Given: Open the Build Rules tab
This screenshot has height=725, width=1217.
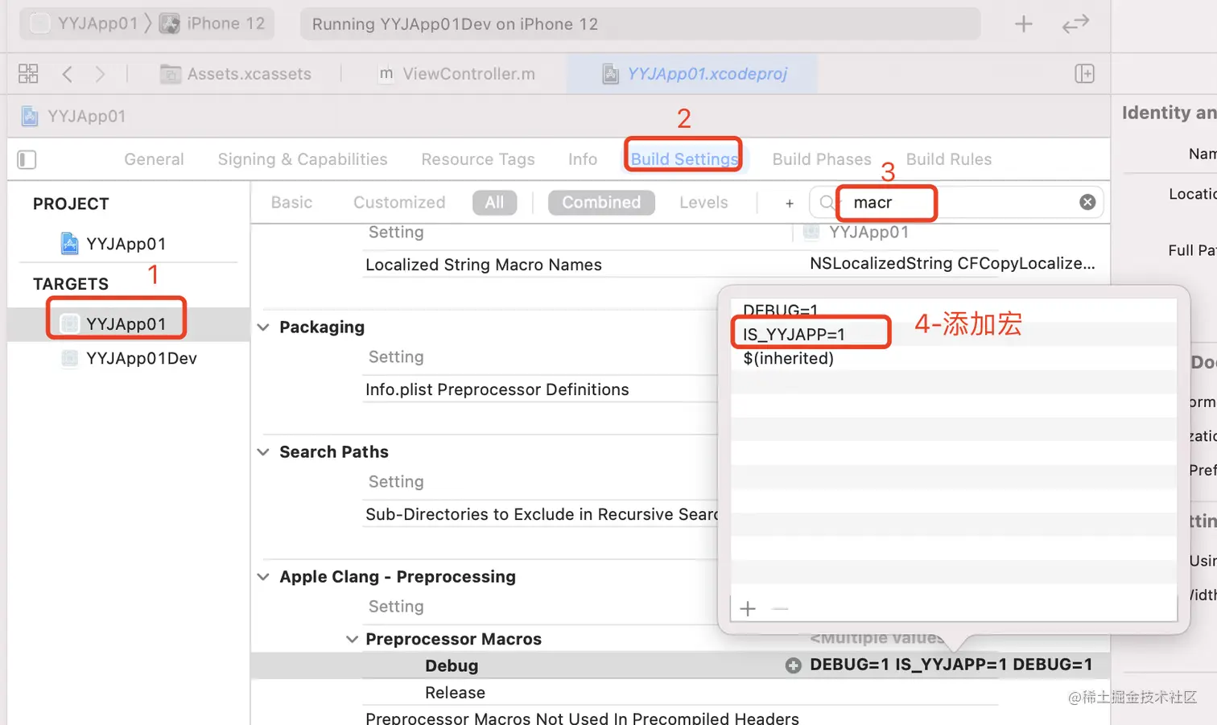Looking at the screenshot, I should click(x=949, y=159).
